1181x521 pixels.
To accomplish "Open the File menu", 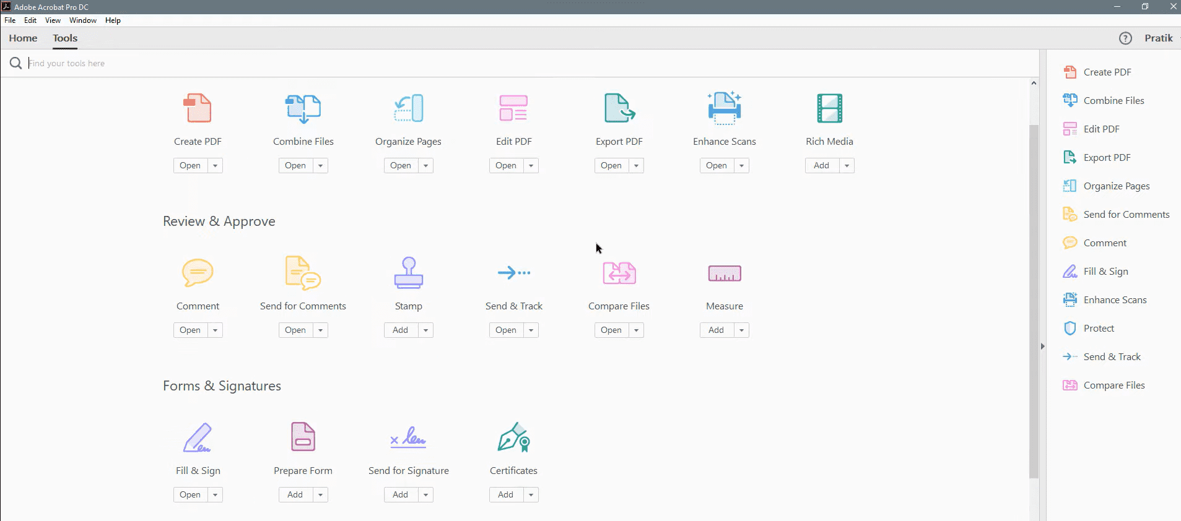I will [10, 20].
